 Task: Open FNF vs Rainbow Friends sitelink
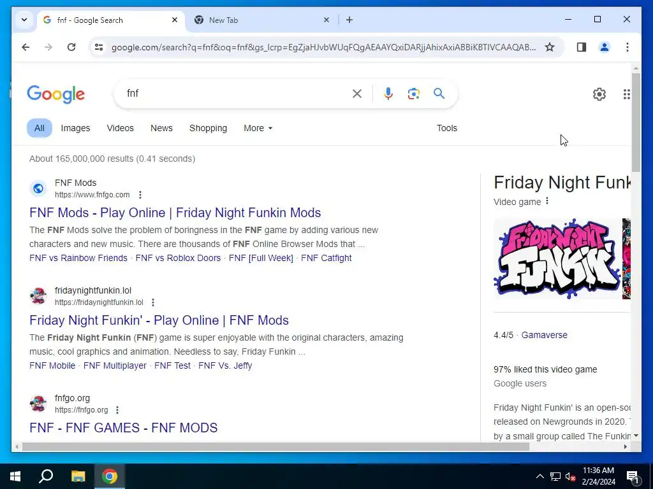[x=78, y=258]
